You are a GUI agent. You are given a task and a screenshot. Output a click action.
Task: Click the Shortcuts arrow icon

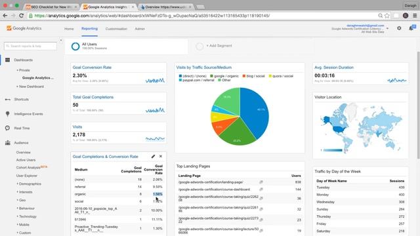(7, 99)
